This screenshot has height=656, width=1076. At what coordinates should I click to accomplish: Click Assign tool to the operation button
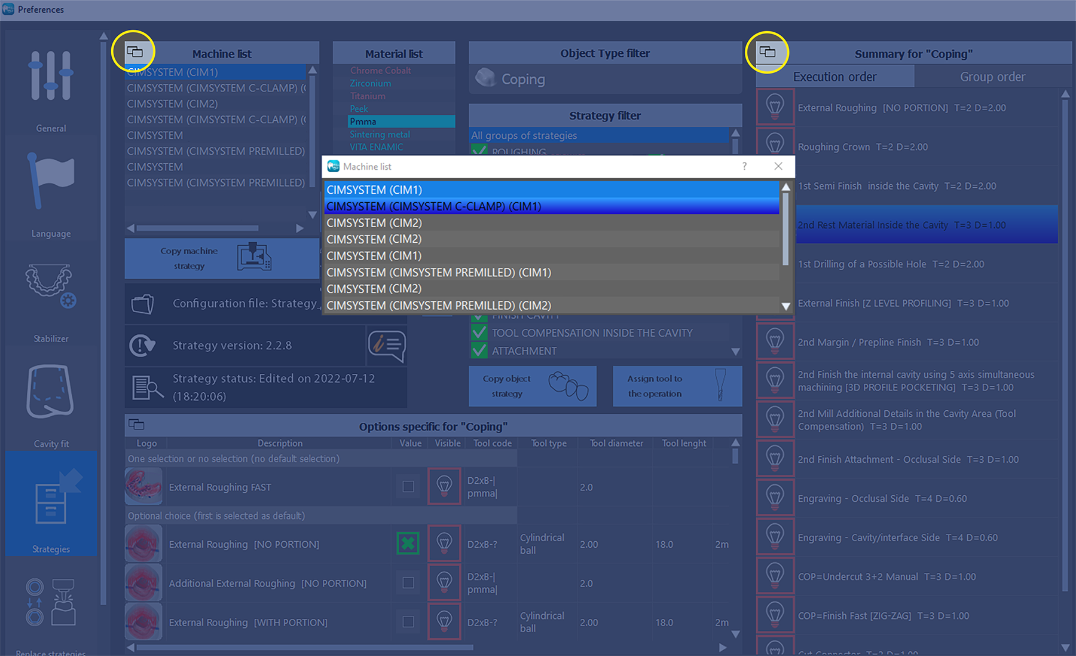click(677, 386)
